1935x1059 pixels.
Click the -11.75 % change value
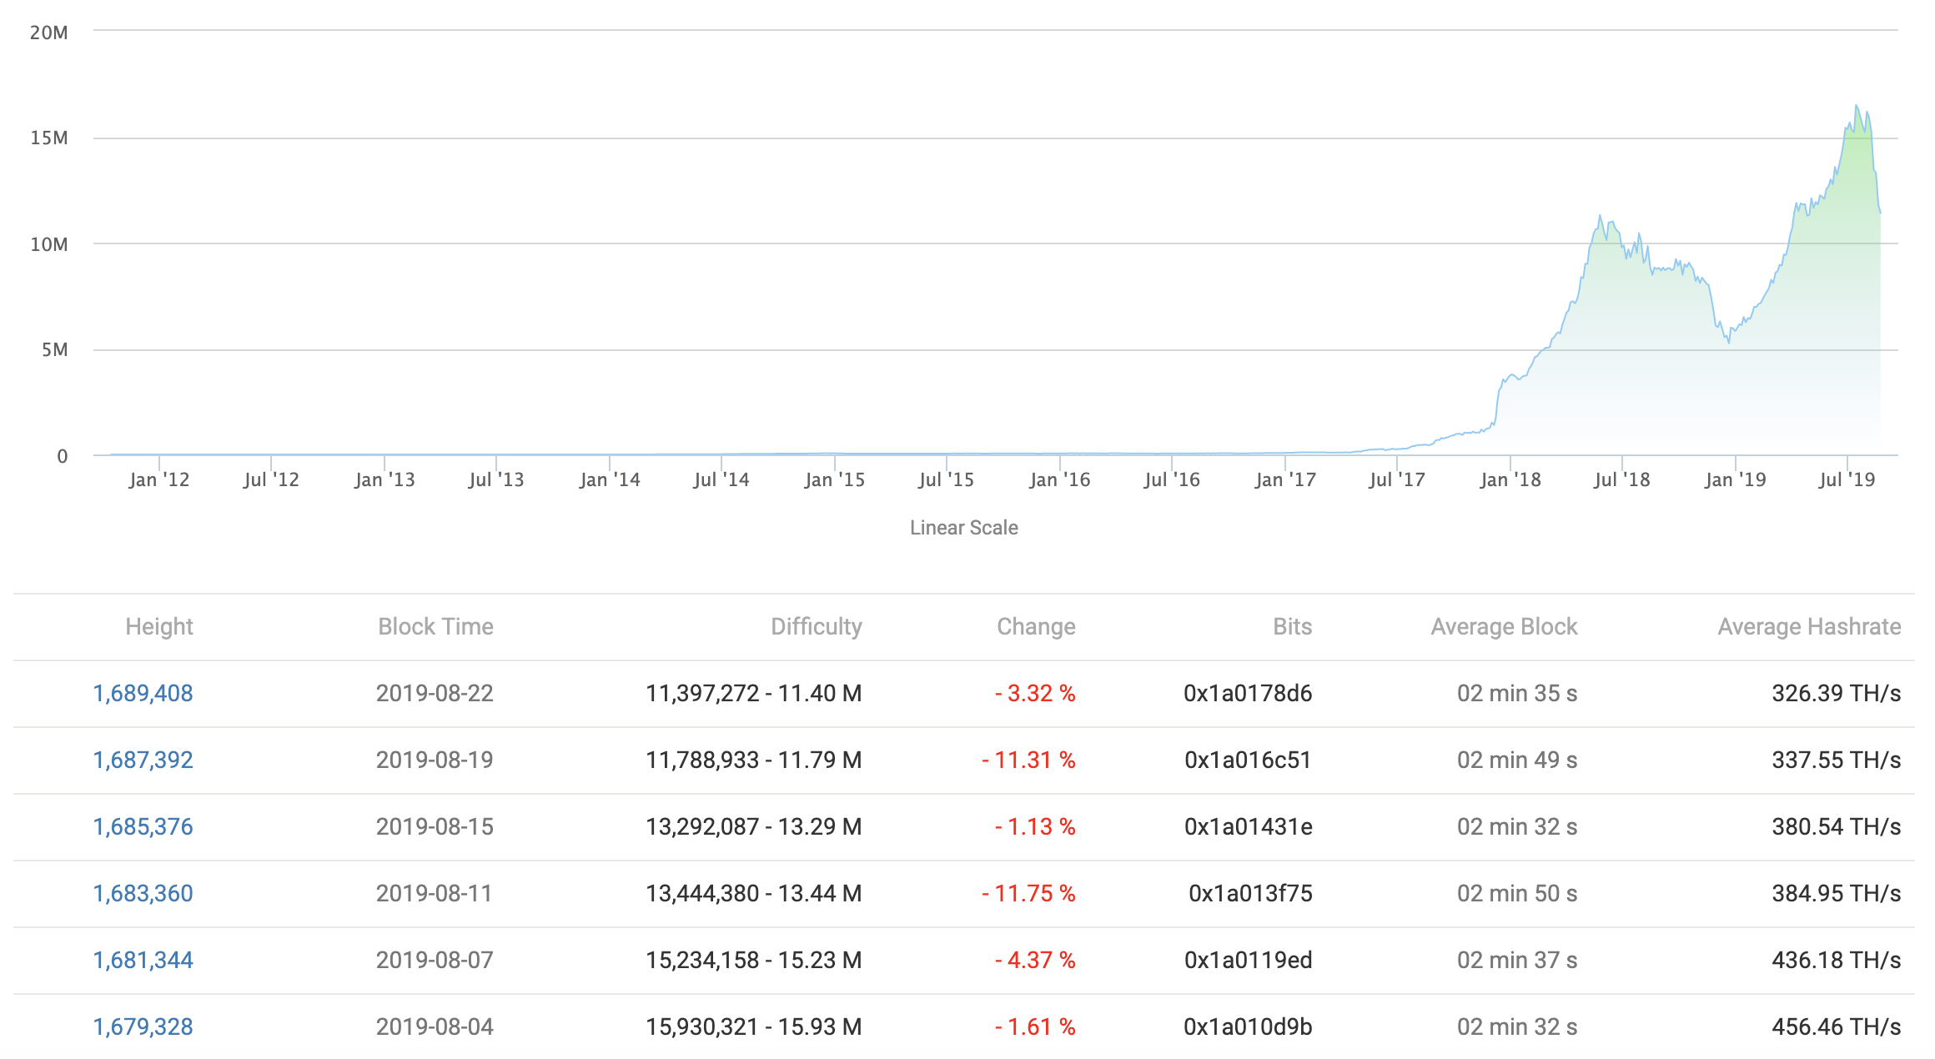1028,893
